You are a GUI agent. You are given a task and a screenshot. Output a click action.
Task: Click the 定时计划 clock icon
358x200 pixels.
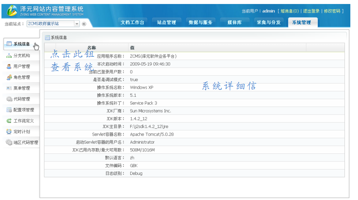(9, 132)
